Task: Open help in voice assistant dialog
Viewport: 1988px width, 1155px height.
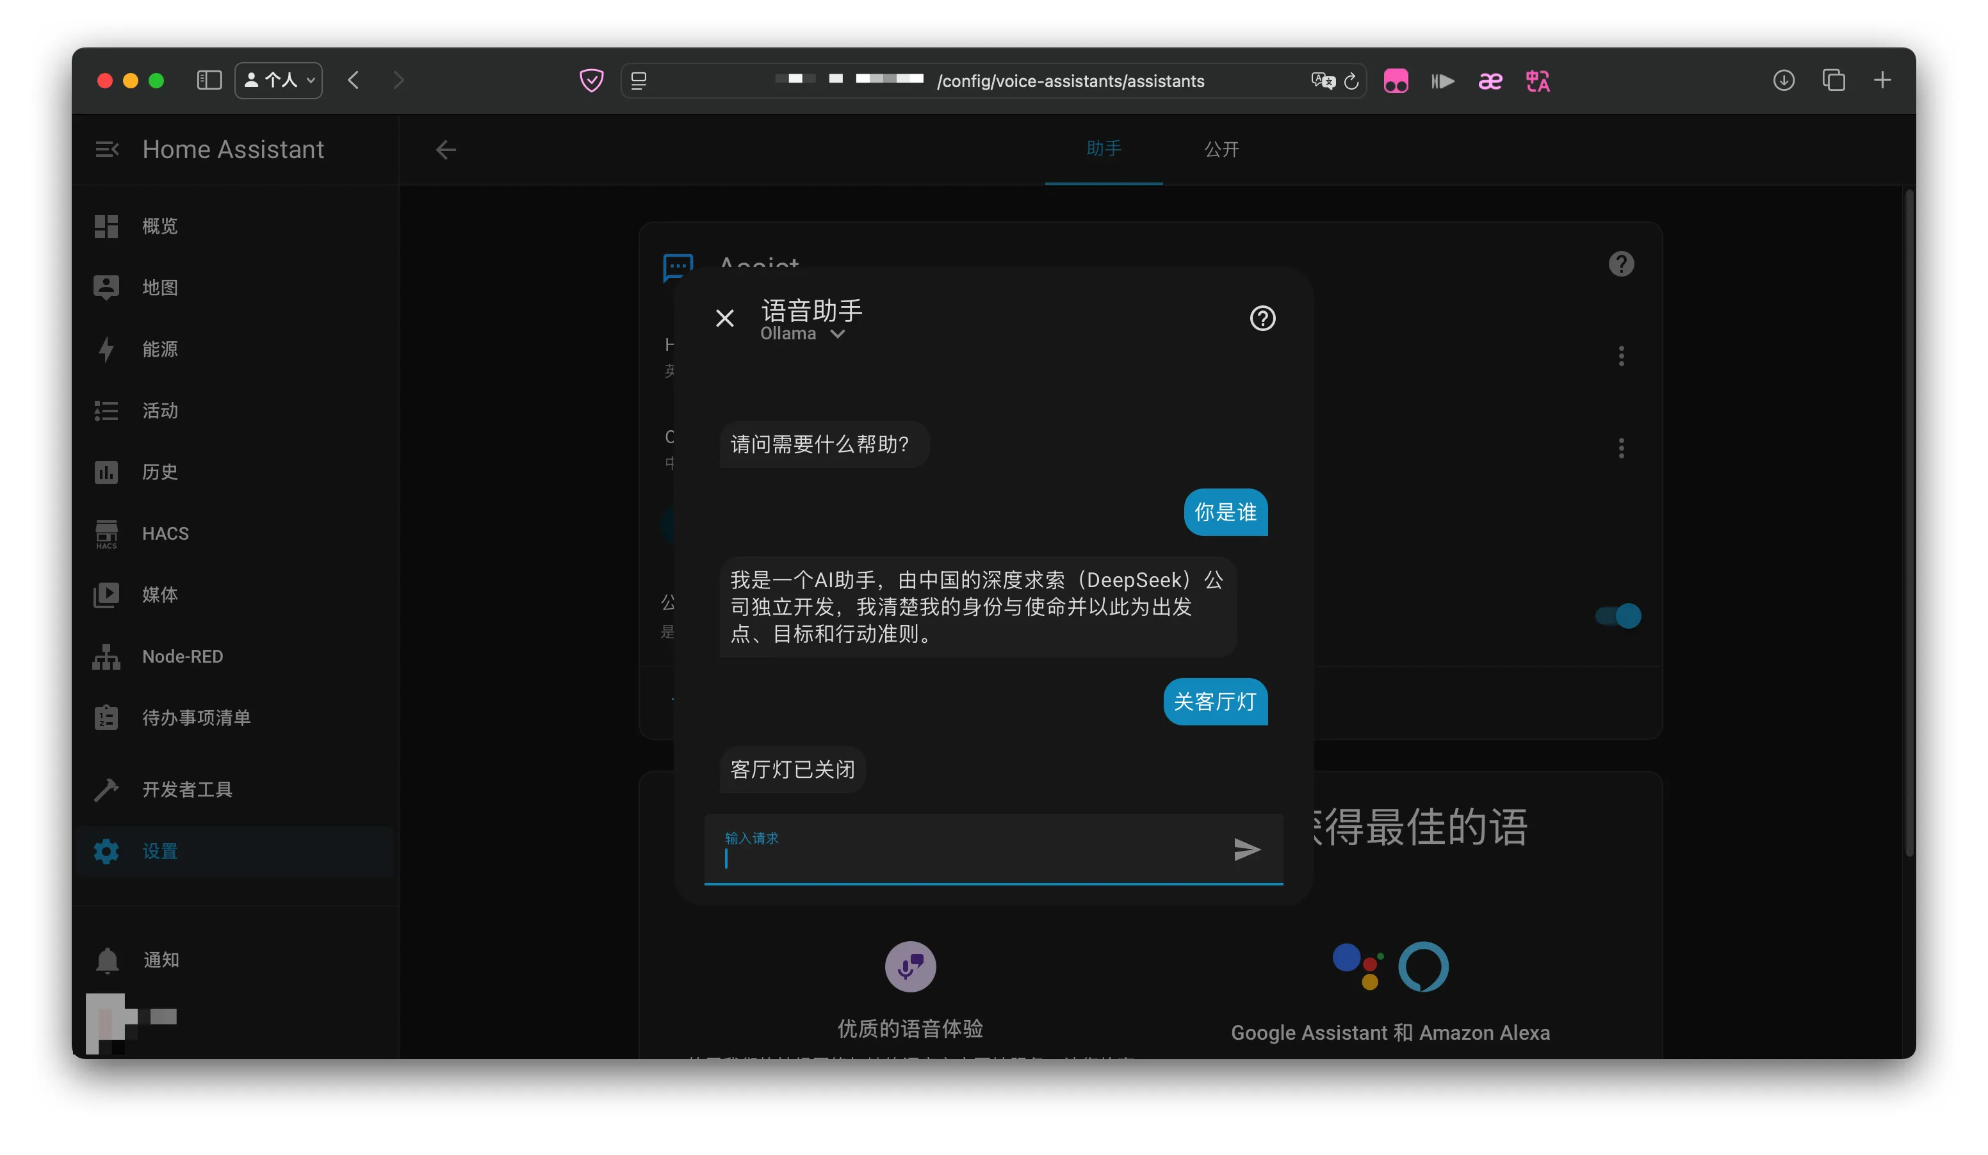Action: (x=1262, y=318)
